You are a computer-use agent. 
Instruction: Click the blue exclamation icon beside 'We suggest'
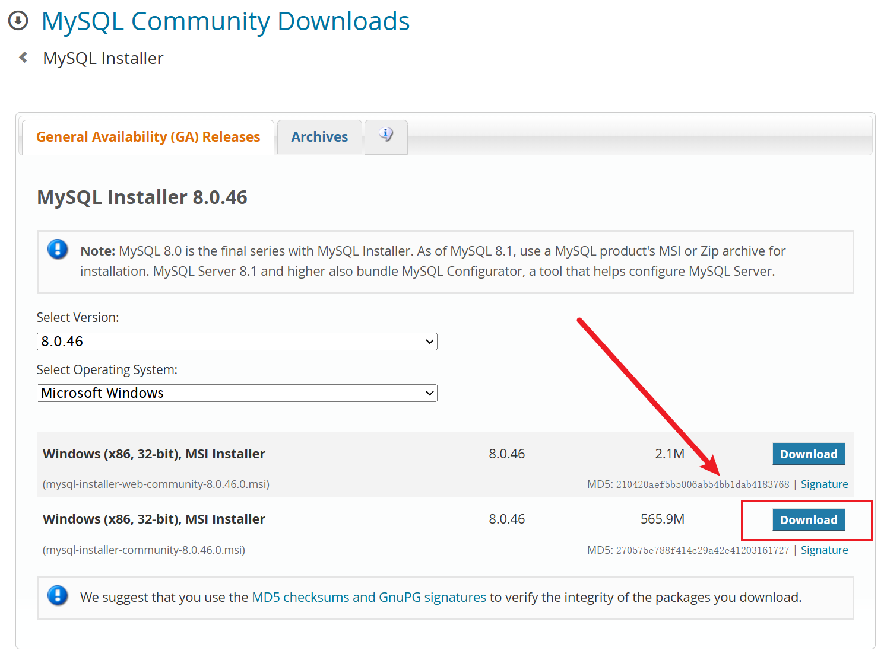[x=58, y=595]
